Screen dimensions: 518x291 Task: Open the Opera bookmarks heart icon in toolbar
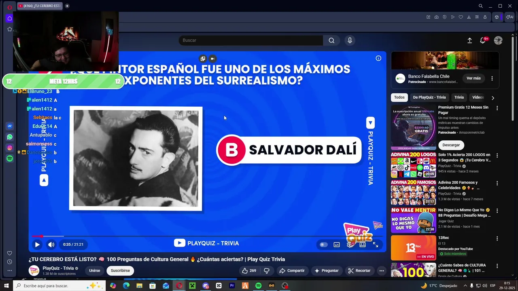pyautogui.click(x=461, y=17)
